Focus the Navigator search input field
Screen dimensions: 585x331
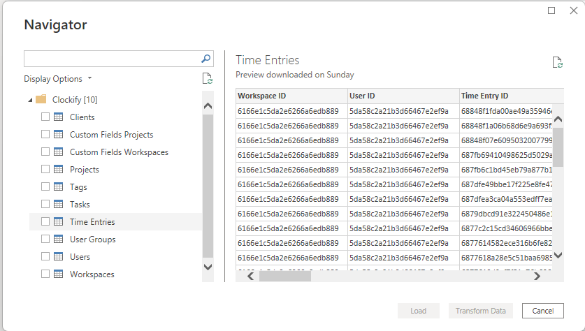pyautogui.click(x=112, y=59)
